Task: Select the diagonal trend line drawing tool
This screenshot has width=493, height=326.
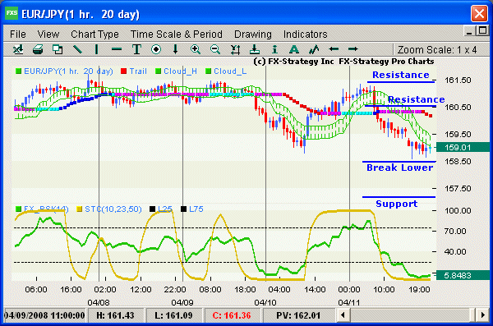Action: (x=77, y=49)
